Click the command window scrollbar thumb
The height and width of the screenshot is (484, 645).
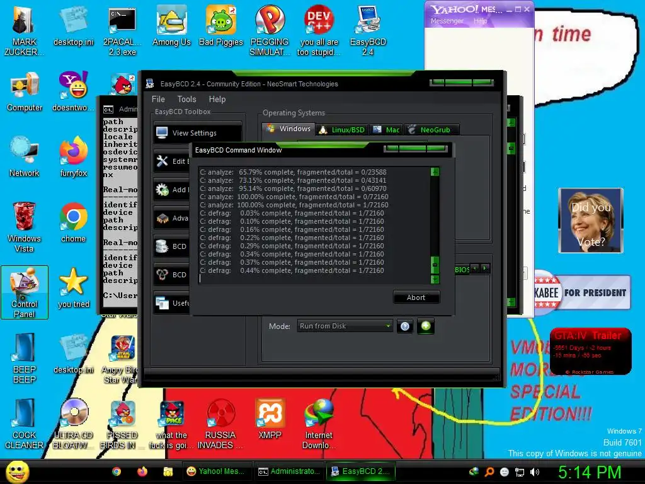tap(435, 265)
